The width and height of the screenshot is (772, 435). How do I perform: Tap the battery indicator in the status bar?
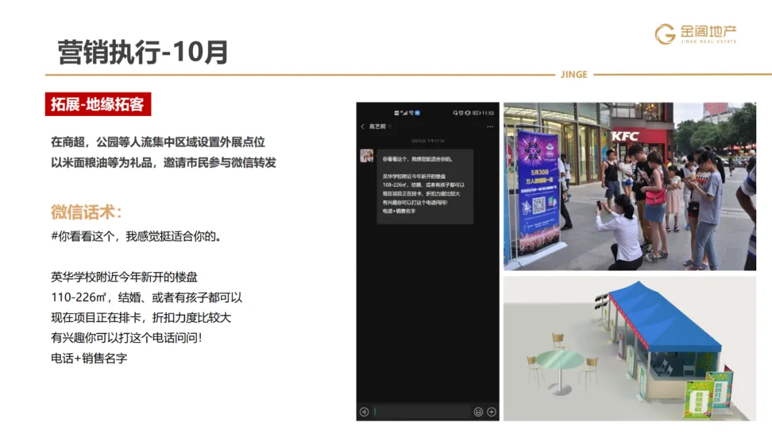pos(477,112)
